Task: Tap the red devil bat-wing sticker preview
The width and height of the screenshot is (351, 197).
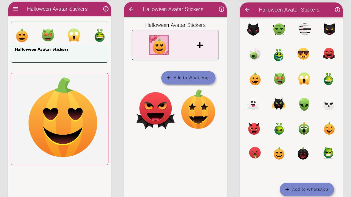Action: click(155, 111)
